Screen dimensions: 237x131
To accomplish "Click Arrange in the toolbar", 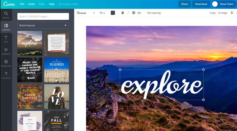I will point(223,13).
